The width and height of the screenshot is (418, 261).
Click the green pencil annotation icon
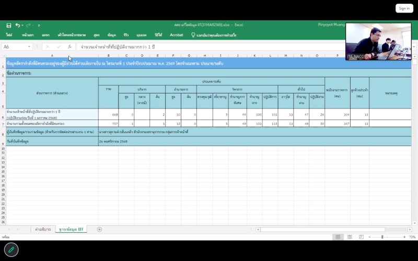click(11, 250)
